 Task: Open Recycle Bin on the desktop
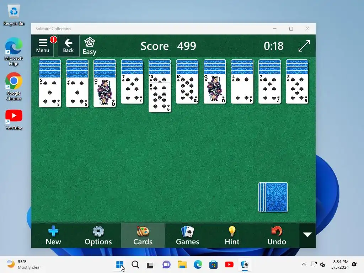pos(14,15)
